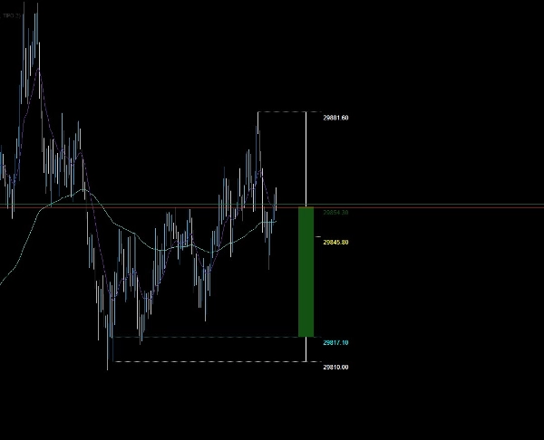The image size is (544, 440).
Task: Click the yellow 29845.80 price label
Action: [335, 242]
